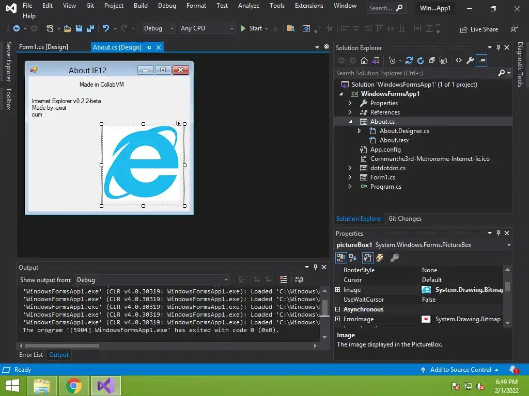Screen dimensions: 529x396
Task: Click the Search Solution Explorer field
Action: point(416,73)
